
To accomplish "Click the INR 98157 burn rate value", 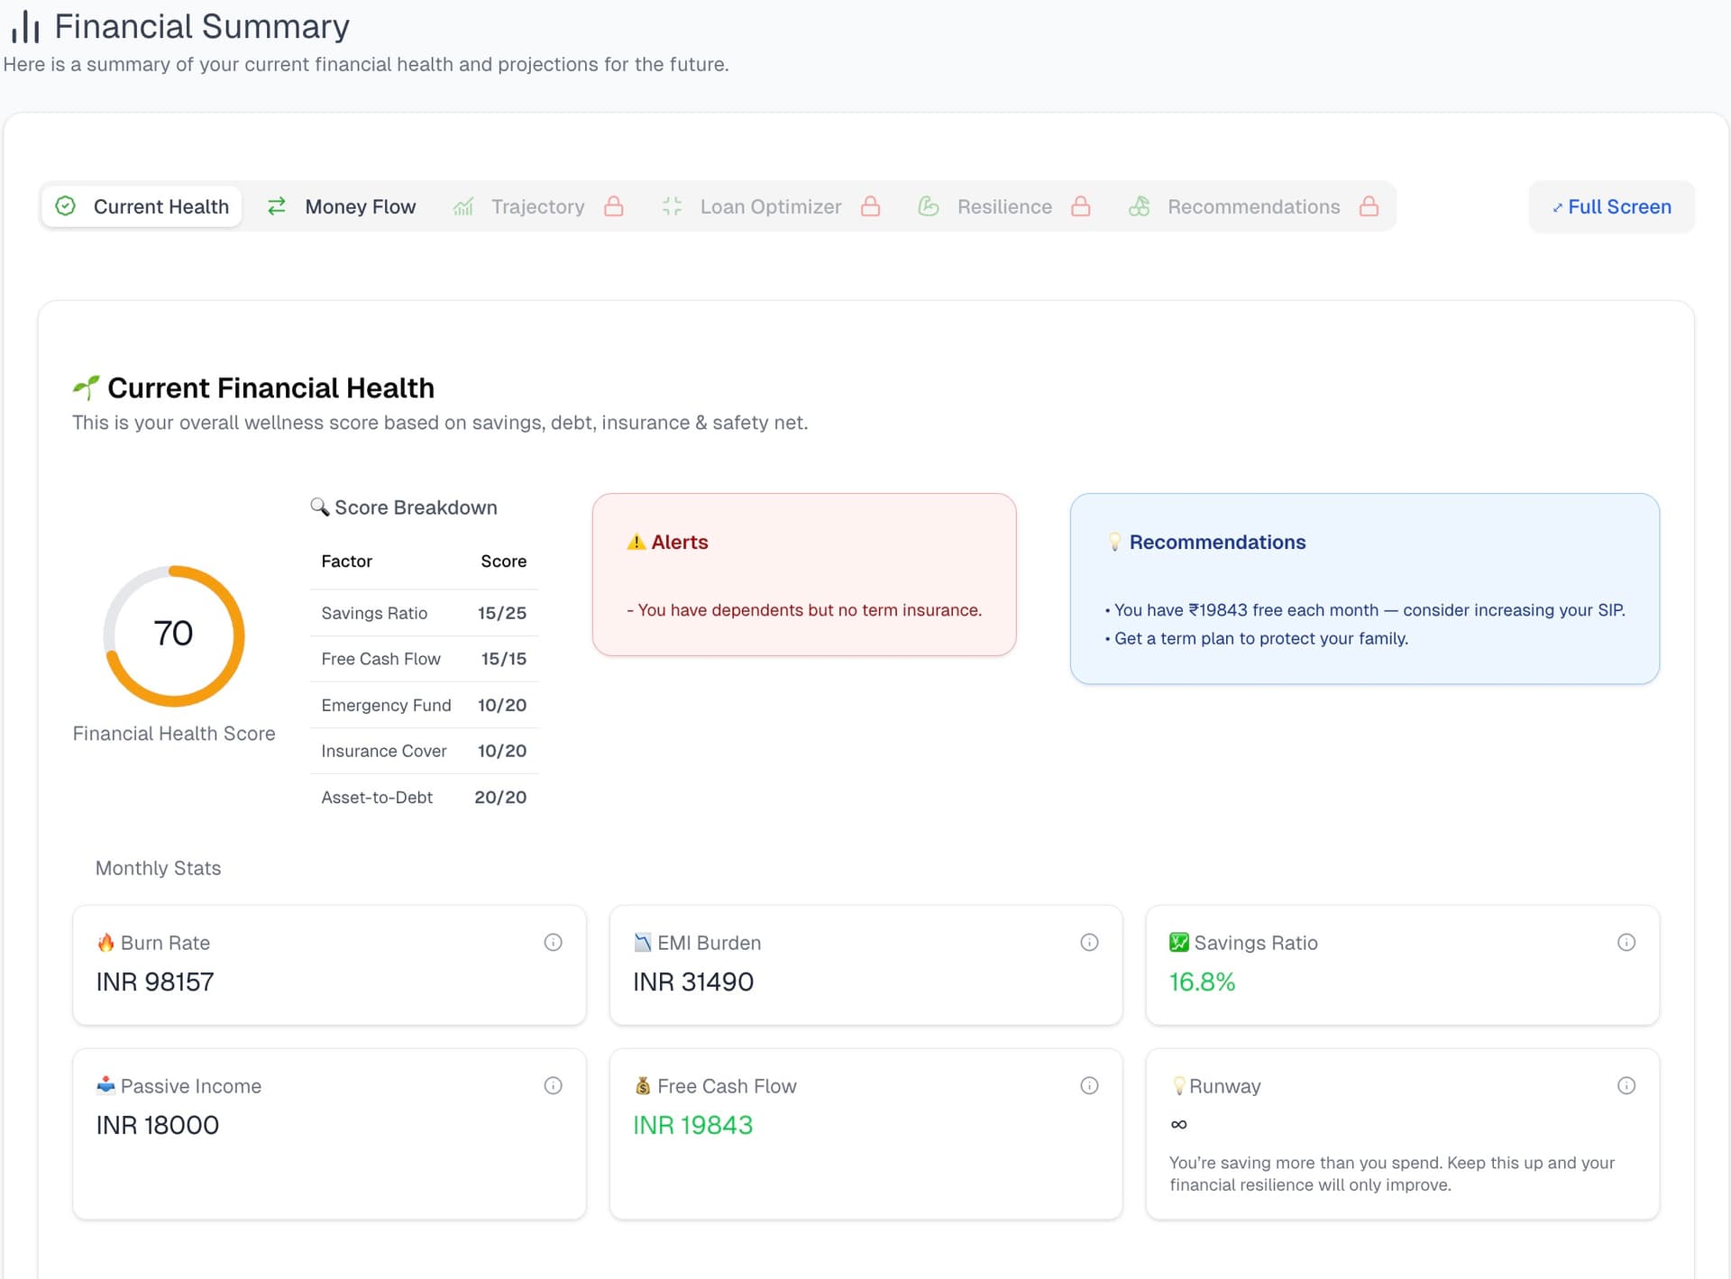I will (x=155, y=982).
